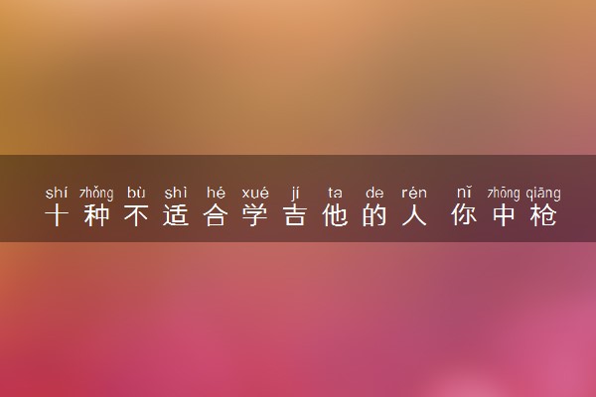Click the Chinese character 学
Image resolution: width=596 pixels, height=397 pixels.
255,215
